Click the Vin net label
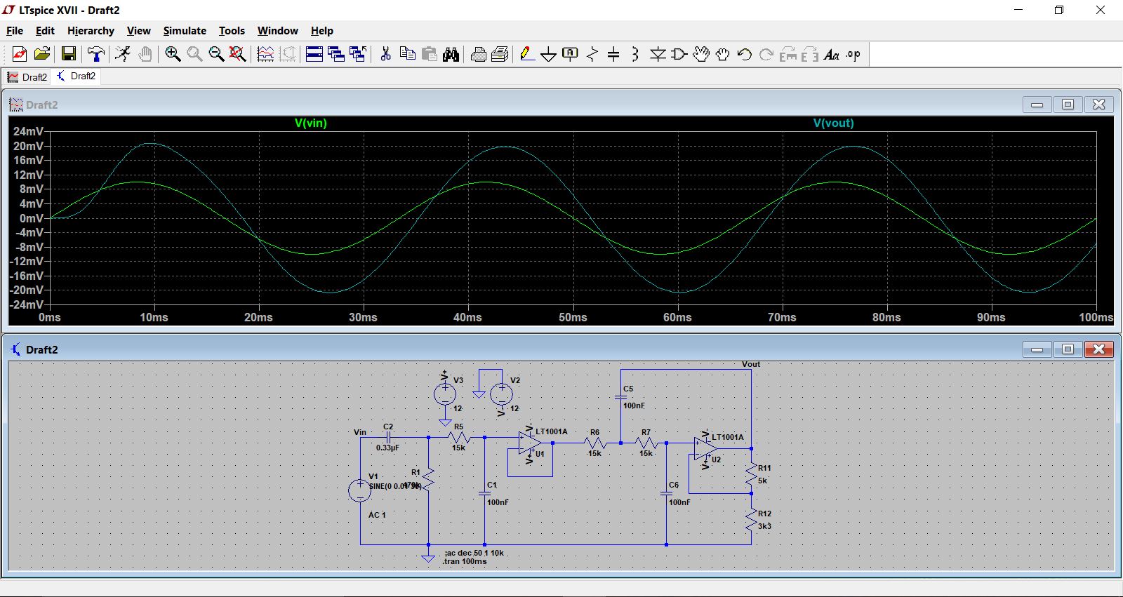The width and height of the screenshot is (1123, 597). pos(360,432)
